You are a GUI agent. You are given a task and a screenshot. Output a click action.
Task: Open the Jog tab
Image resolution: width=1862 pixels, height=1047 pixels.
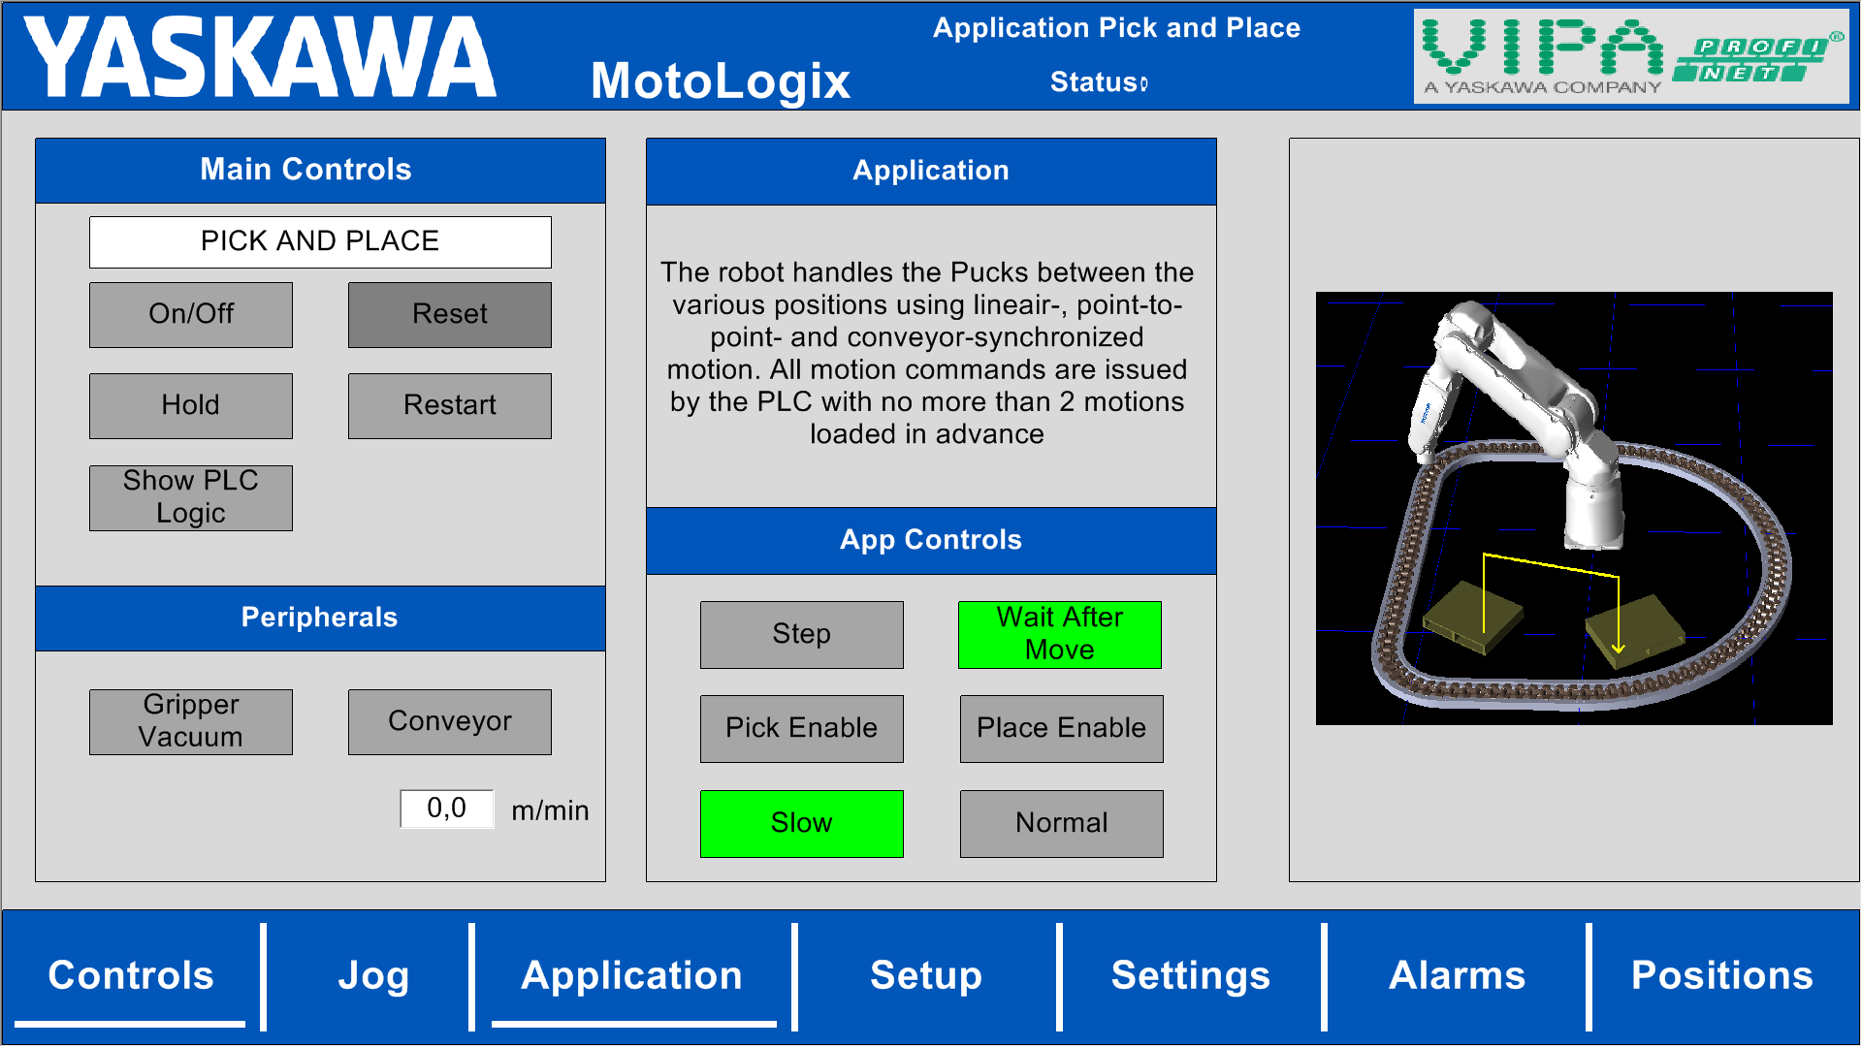pyautogui.click(x=373, y=976)
